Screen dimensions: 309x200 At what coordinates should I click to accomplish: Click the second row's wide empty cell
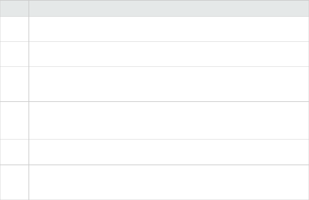pos(169,54)
